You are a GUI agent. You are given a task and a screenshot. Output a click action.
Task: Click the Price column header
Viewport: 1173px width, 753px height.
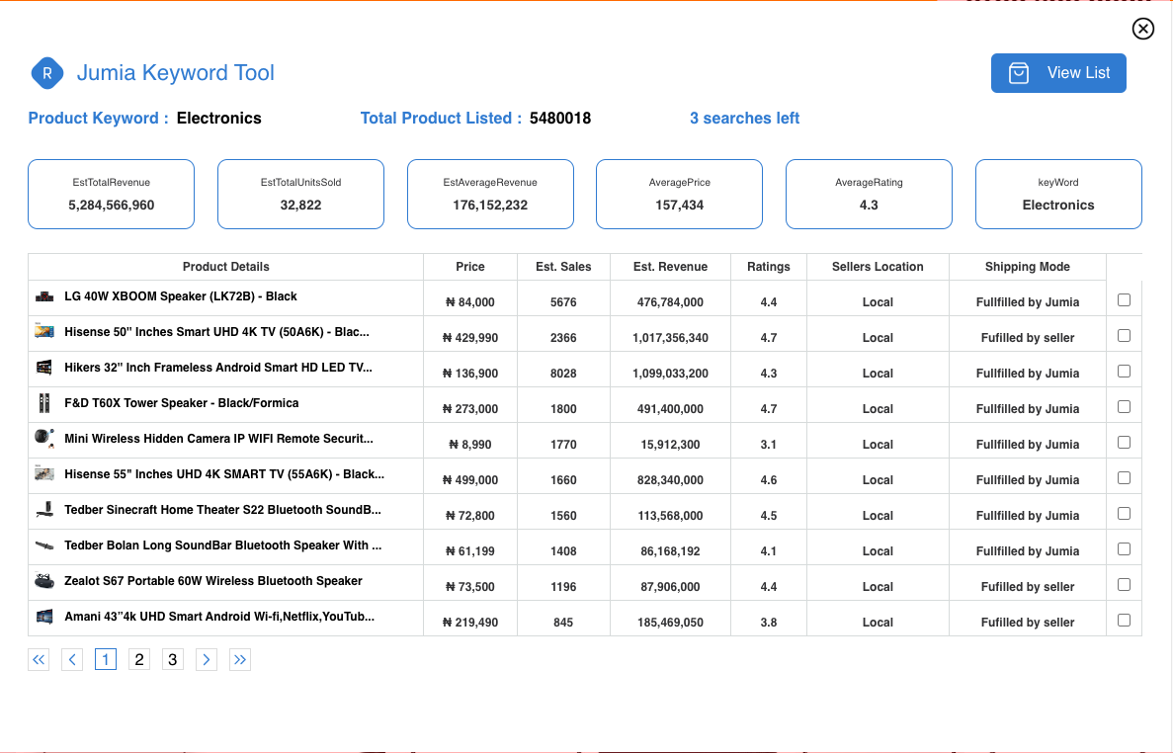[x=470, y=267]
